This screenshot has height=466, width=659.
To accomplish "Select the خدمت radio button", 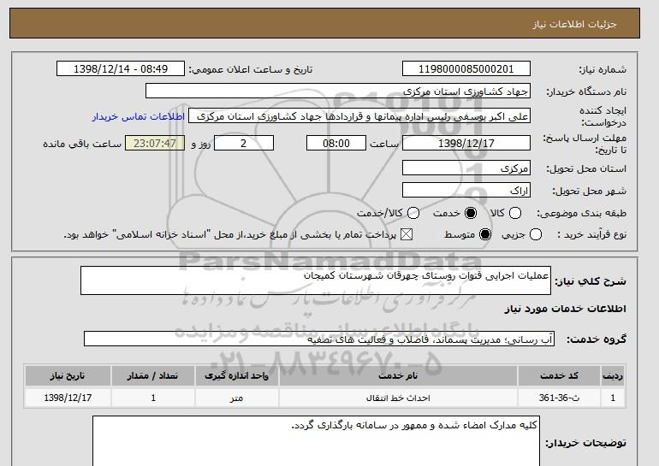I will 471,213.
